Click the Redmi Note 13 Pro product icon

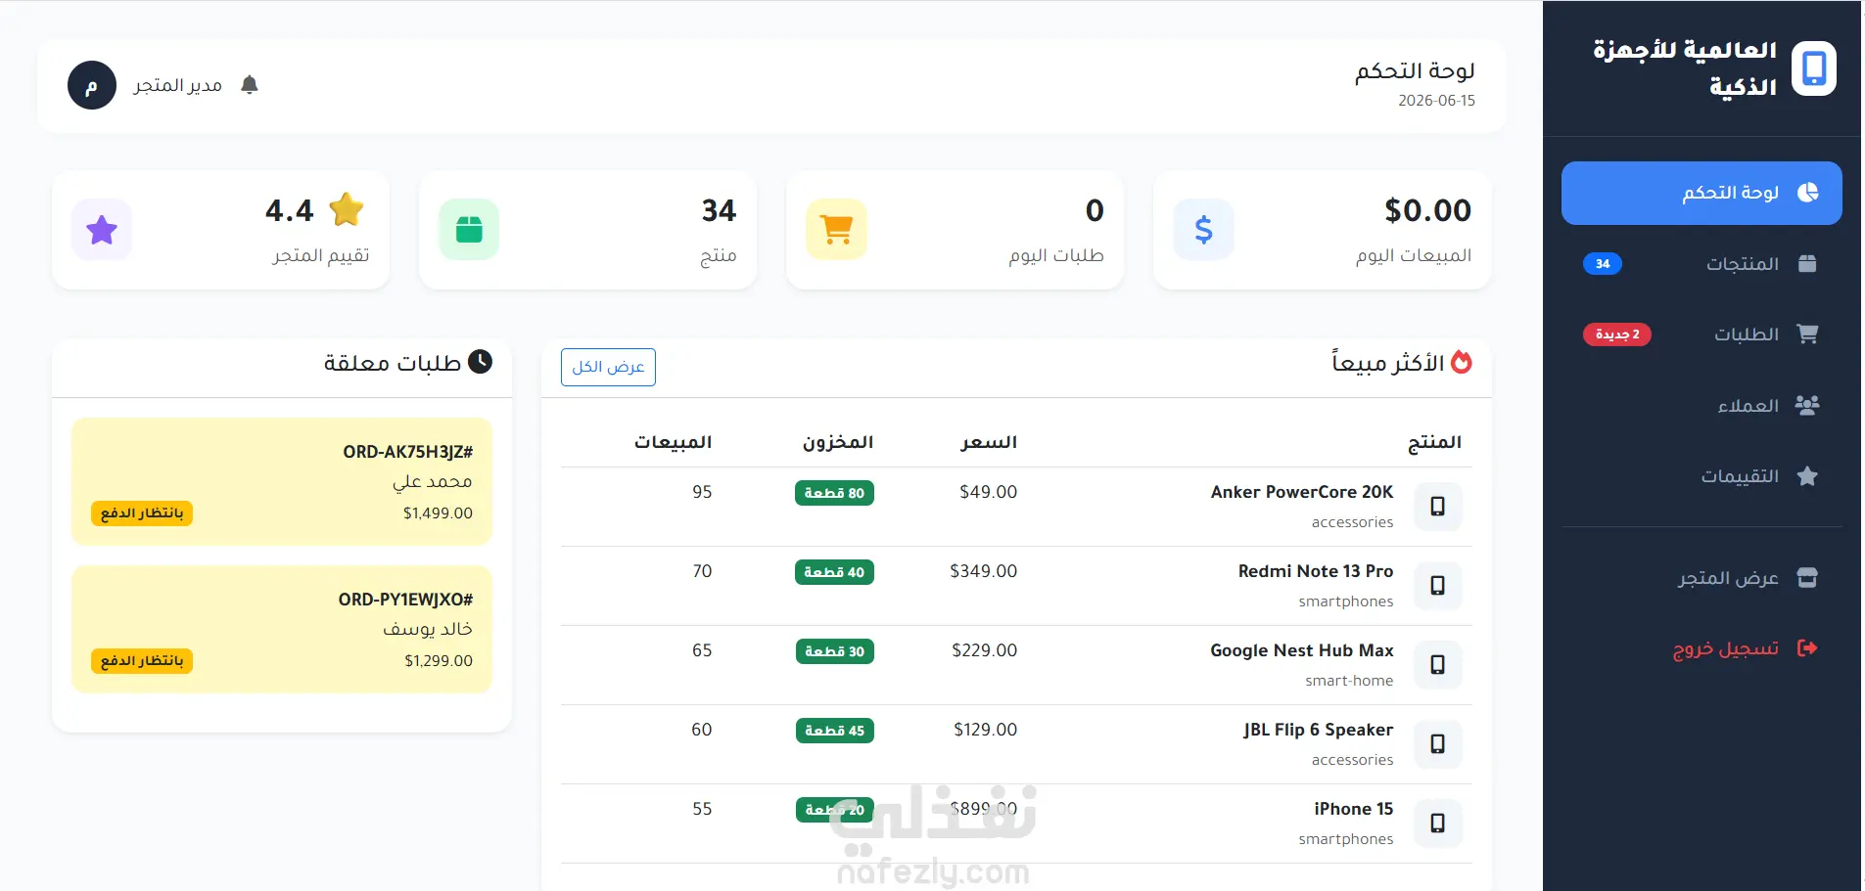(x=1437, y=586)
